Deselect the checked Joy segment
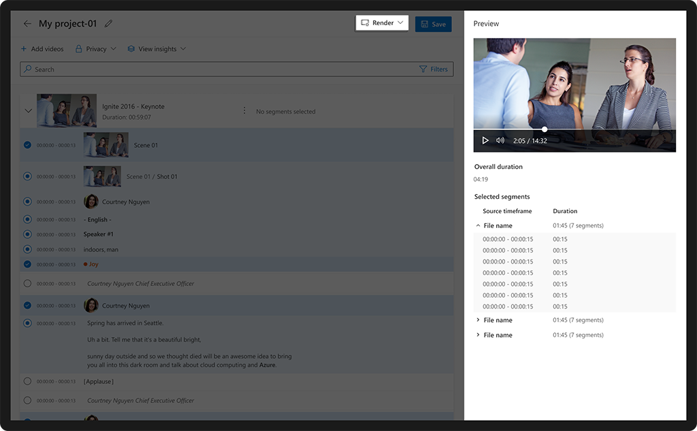 27,262
